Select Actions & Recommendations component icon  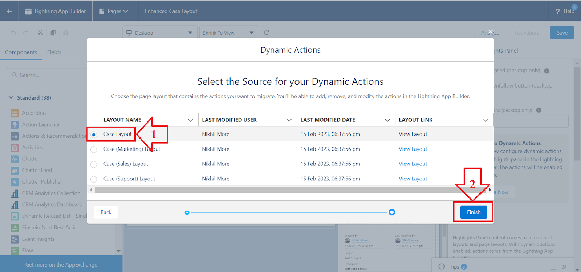click(x=15, y=136)
